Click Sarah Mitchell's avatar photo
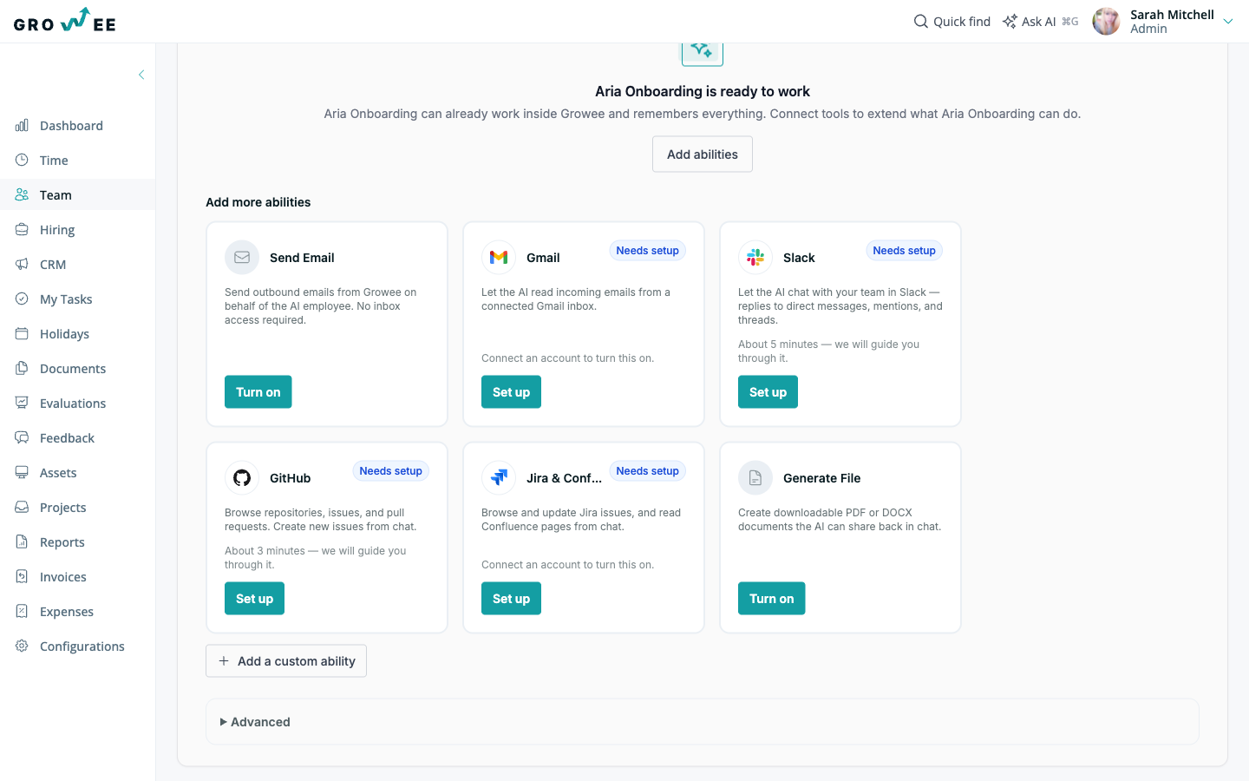 (x=1106, y=21)
